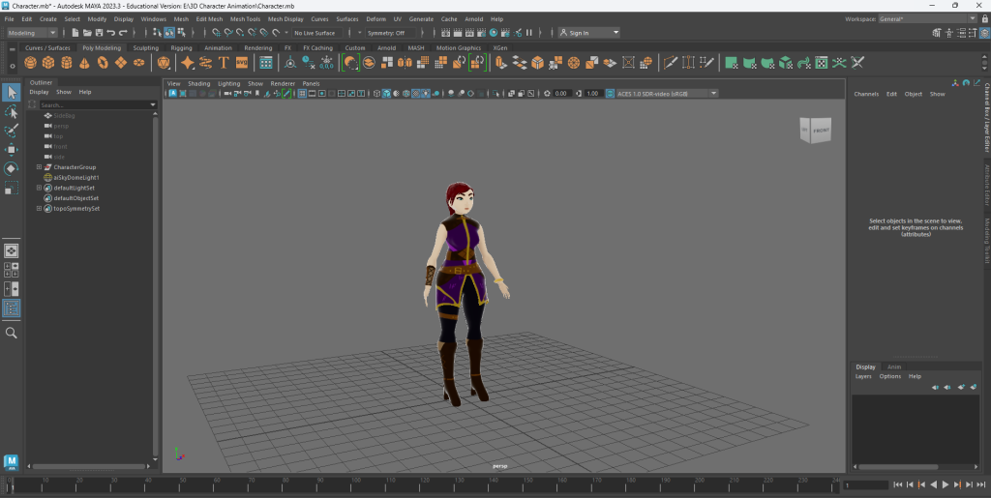
Task: Click the ViewCube in the viewport
Action: [x=815, y=130]
